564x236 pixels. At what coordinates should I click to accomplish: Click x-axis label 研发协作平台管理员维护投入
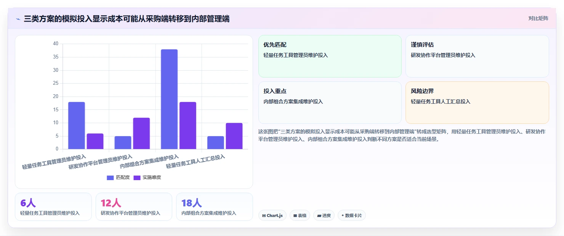(x=100, y=162)
